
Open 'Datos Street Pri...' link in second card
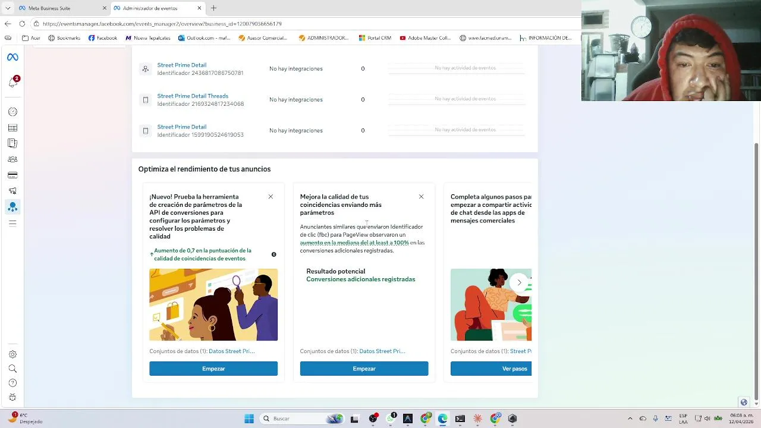[x=382, y=351]
